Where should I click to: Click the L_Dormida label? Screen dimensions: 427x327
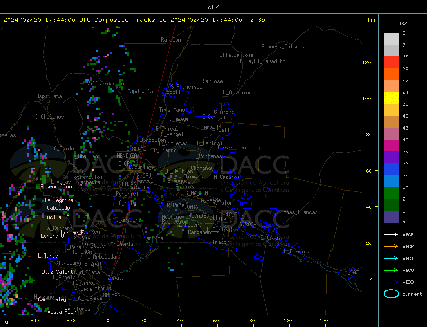297,252
